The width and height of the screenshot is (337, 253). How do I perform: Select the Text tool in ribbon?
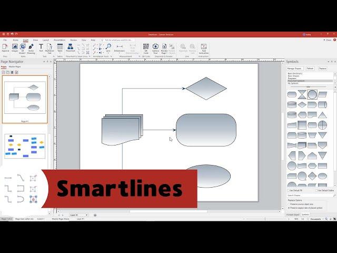tap(41, 48)
